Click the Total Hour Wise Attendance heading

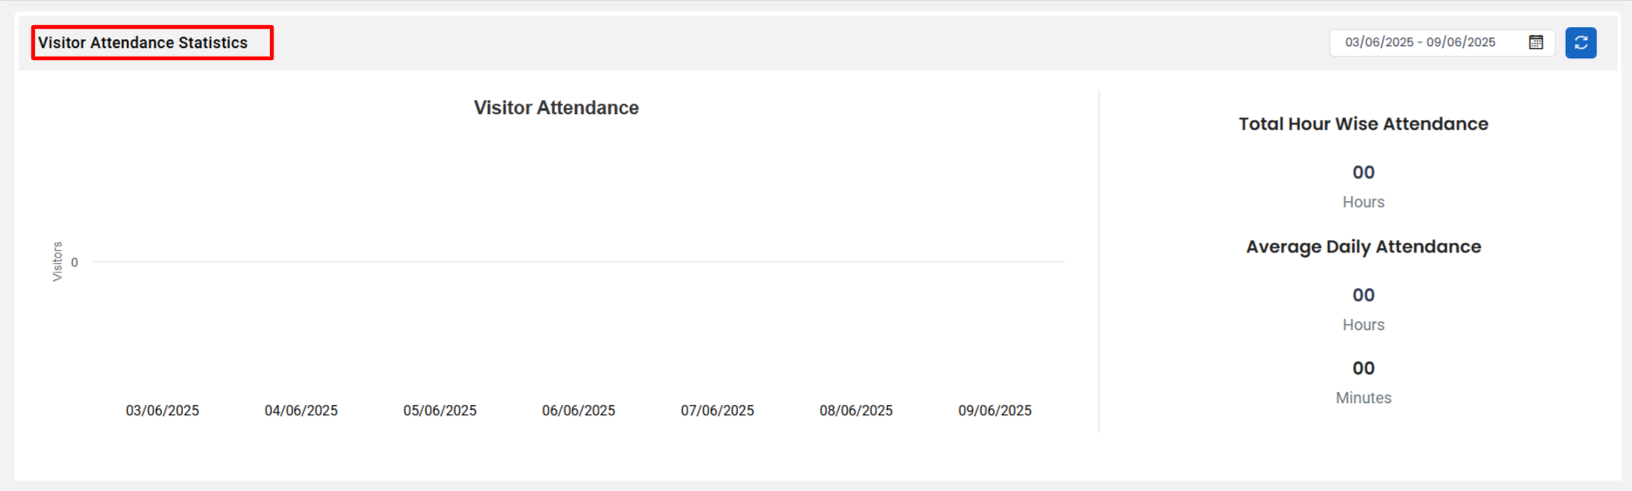(x=1364, y=124)
